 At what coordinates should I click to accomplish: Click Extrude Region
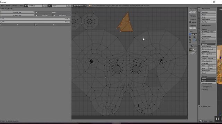(x=208, y=46)
